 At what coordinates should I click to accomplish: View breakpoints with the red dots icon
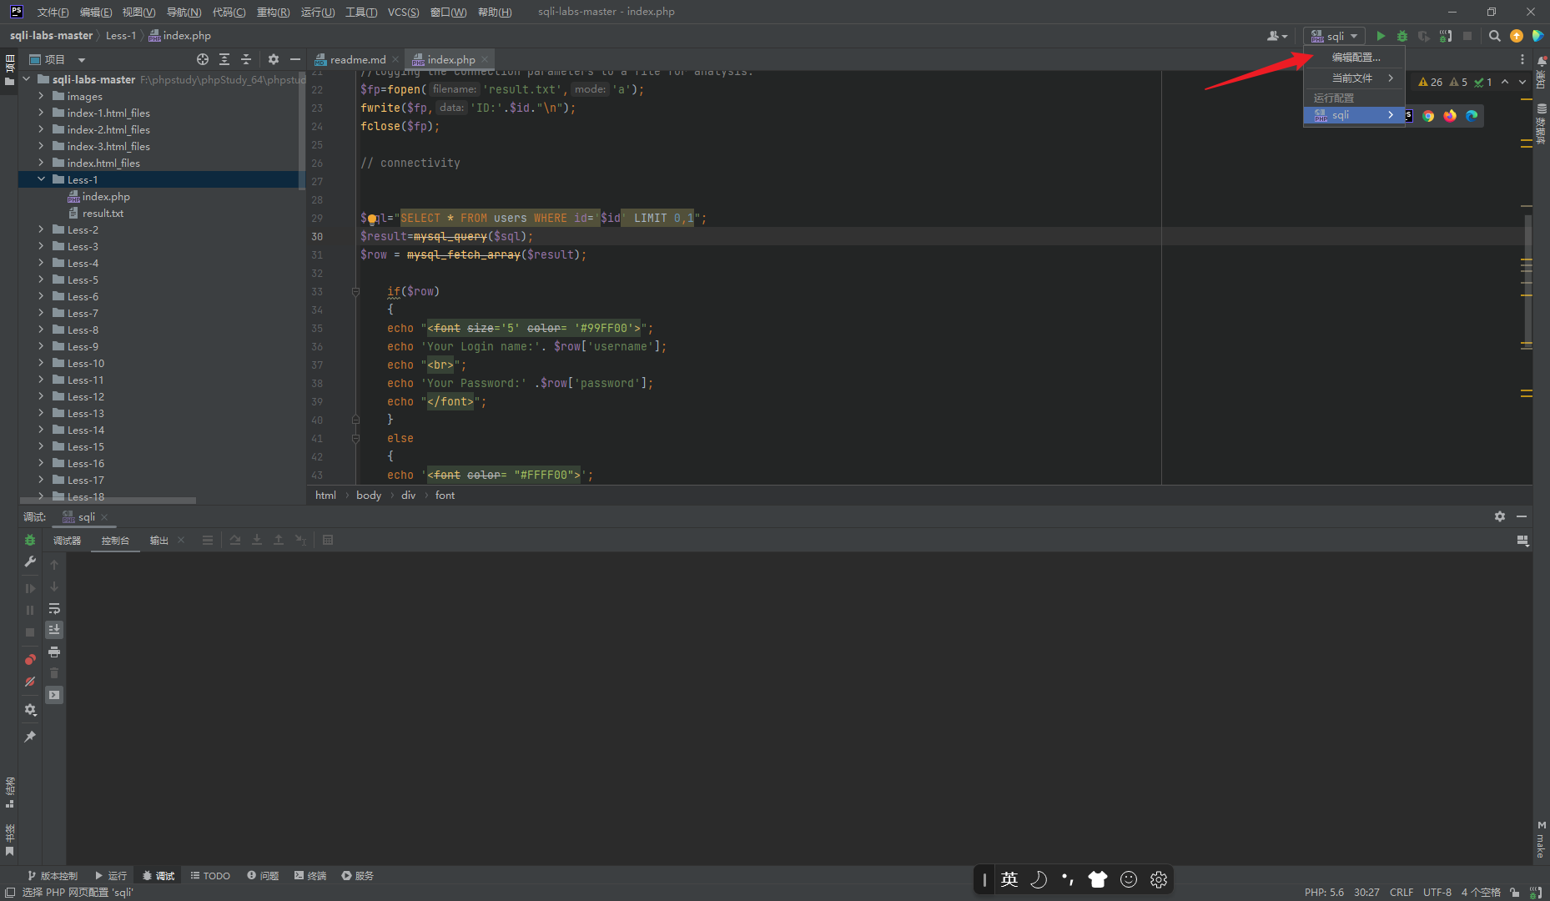point(29,658)
